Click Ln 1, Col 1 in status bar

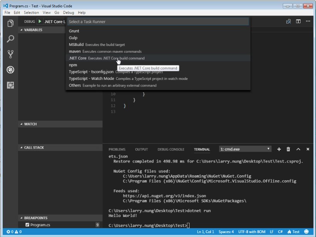205,232
